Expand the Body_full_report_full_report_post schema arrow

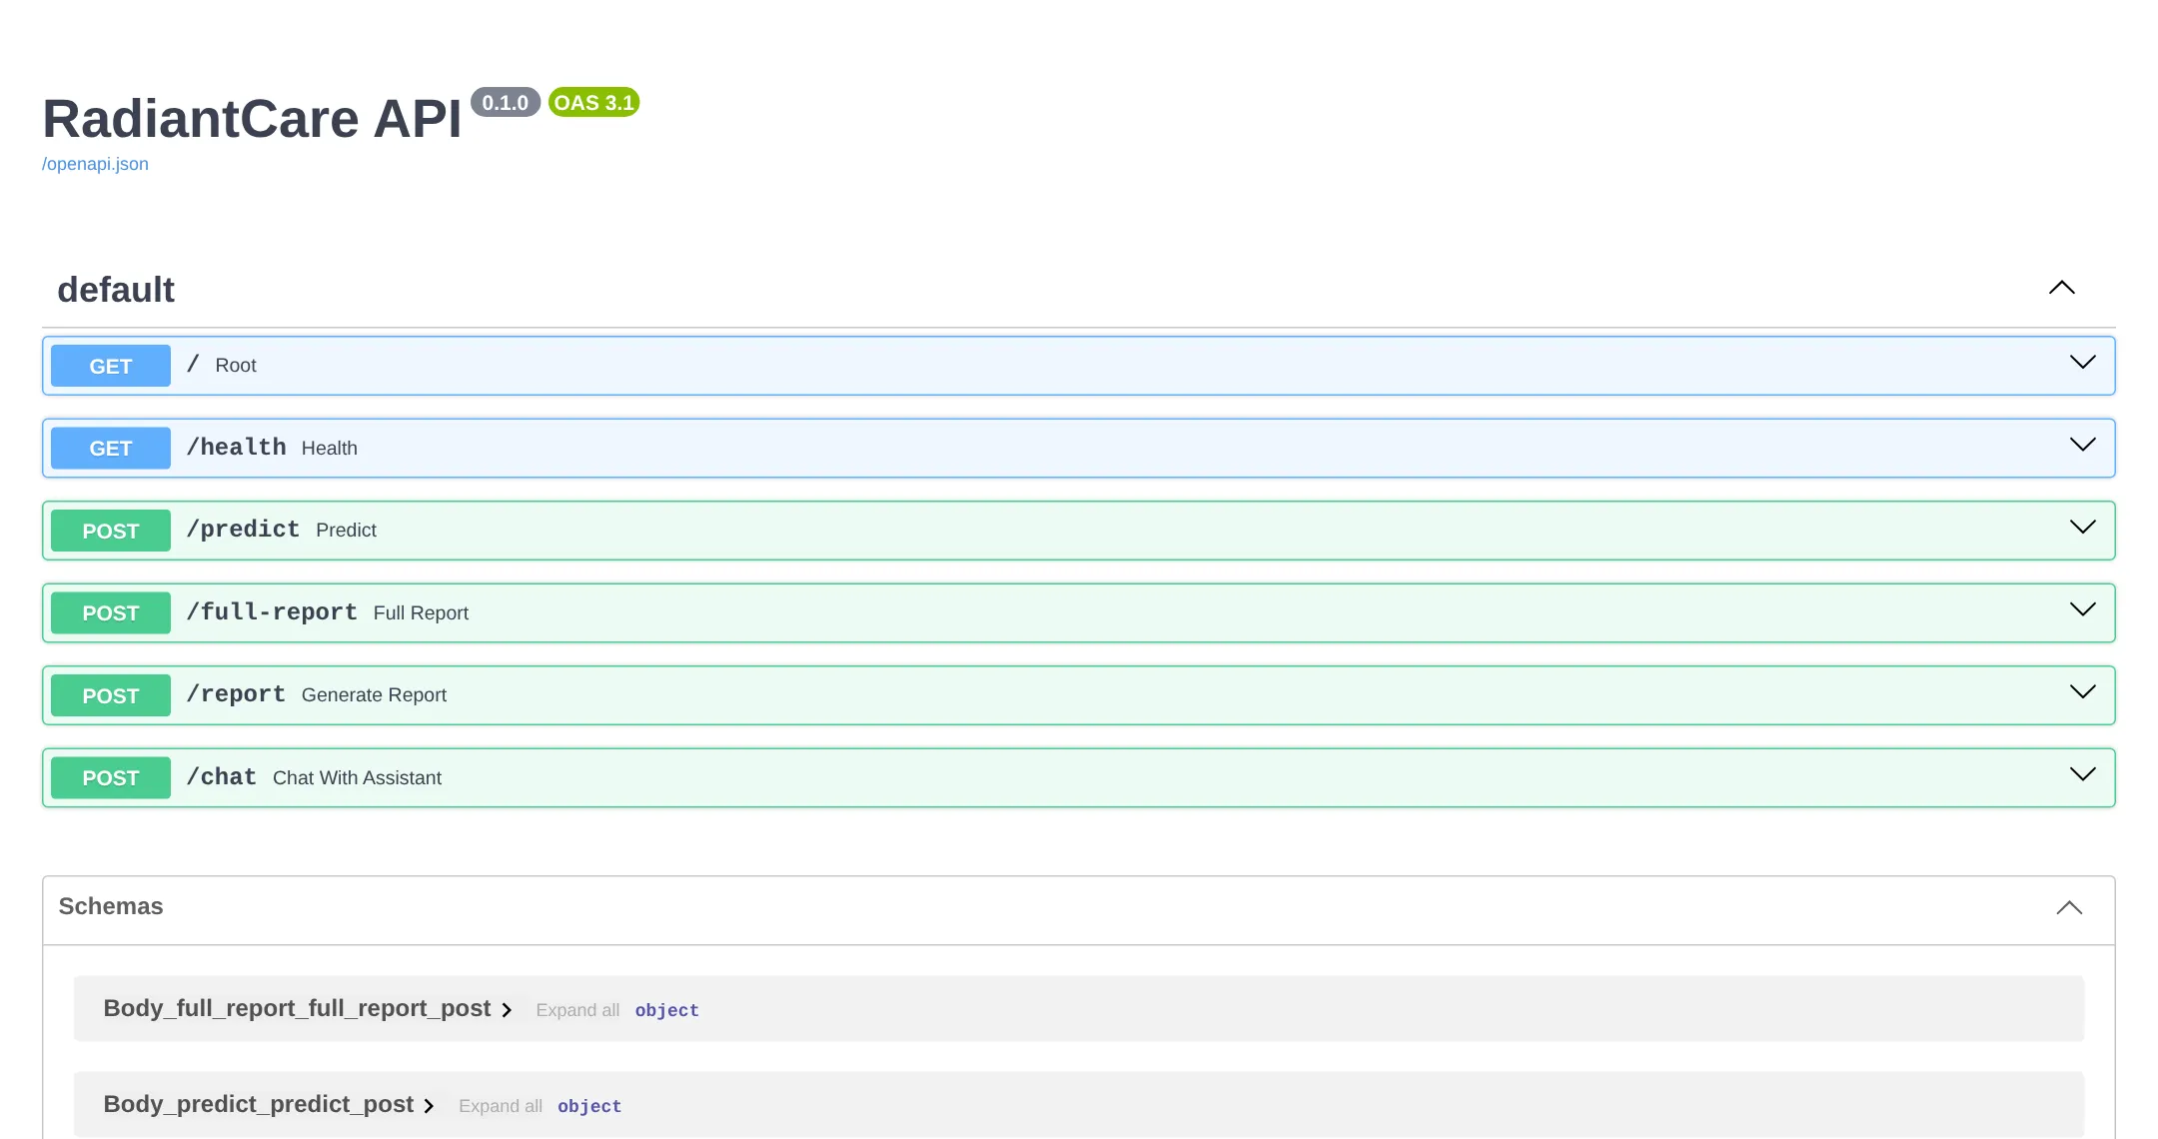507,1010
